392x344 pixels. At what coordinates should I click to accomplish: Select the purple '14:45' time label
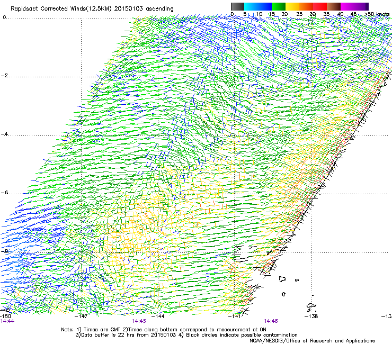pos(139,321)
